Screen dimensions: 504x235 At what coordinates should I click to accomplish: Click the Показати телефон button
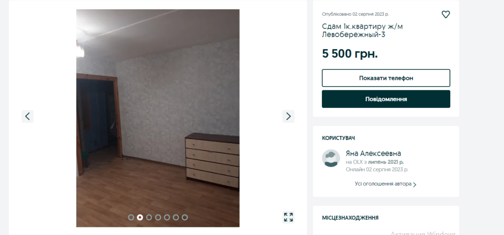386,78
